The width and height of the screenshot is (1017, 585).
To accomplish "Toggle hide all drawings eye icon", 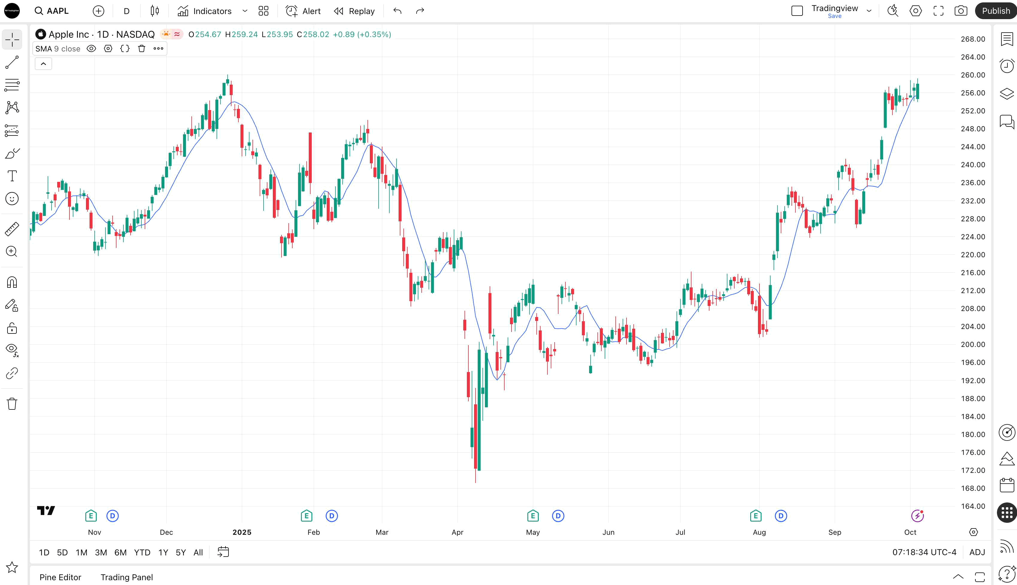I will coord(12,349).
